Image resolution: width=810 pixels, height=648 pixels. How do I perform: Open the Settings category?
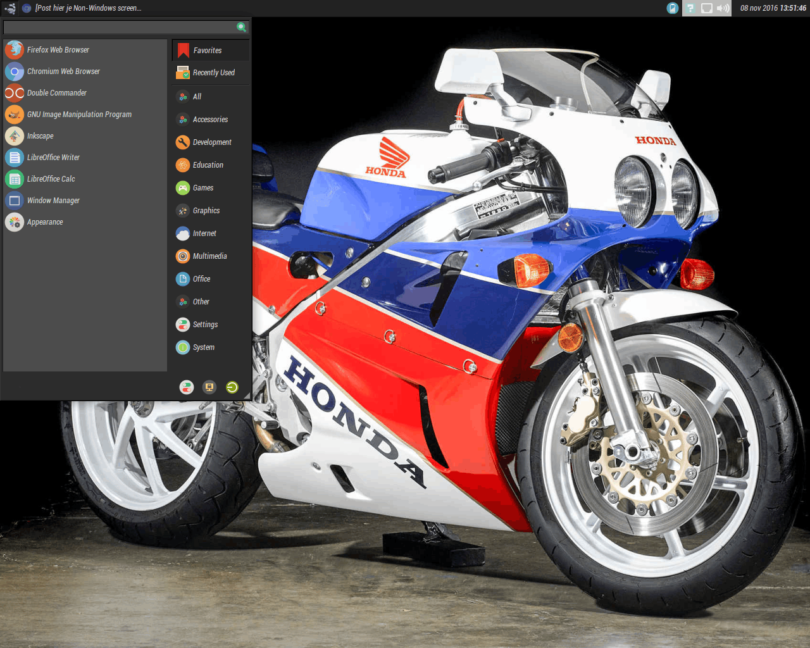[x=211, y=325]
